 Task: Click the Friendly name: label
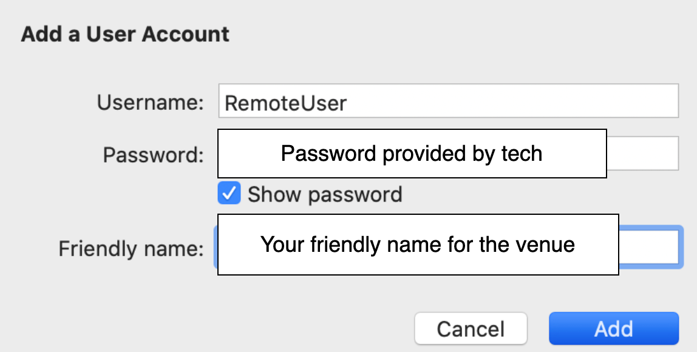coord(131,248)
